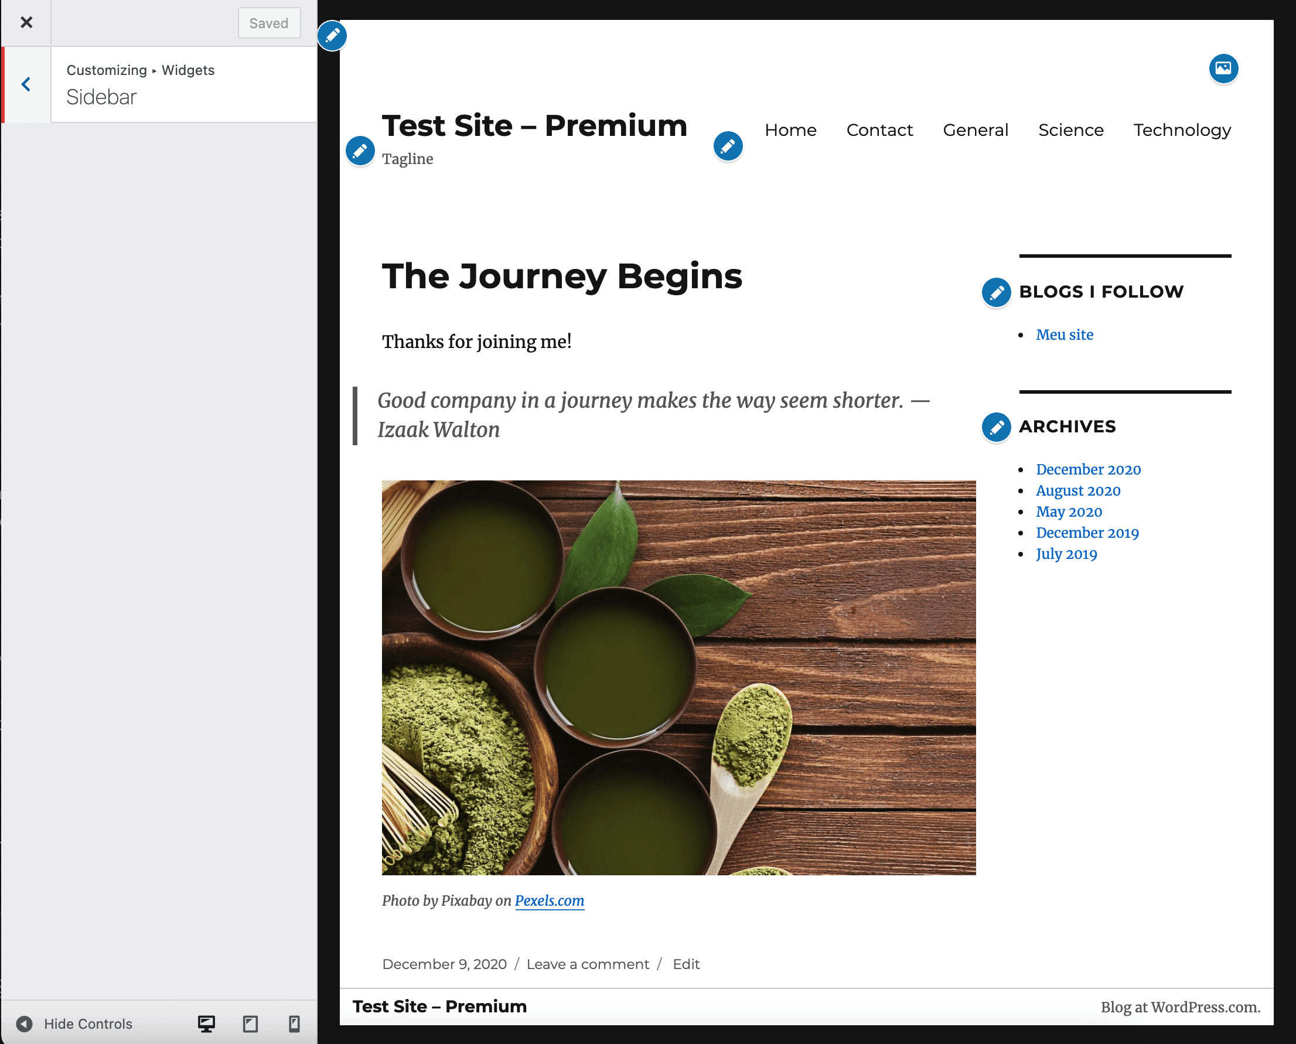Image resolution: width=1296 pixels, height=1044 pixels.
Task: Click the Customizing Widgets breadcrumb text
Action: (x=140, y=70)
